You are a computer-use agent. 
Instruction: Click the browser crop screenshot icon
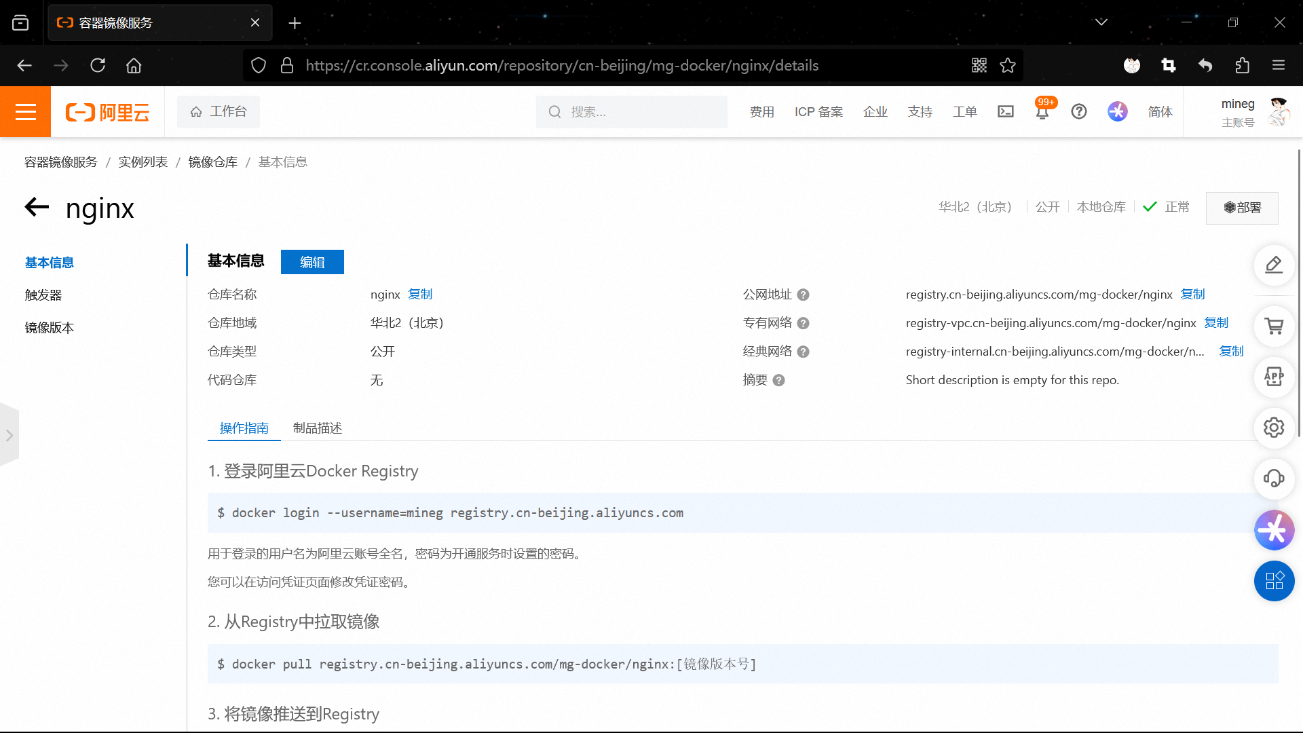tap(1169, 65)
